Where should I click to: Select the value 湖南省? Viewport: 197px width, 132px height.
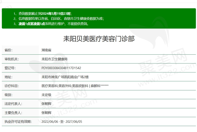coord(46,50)
